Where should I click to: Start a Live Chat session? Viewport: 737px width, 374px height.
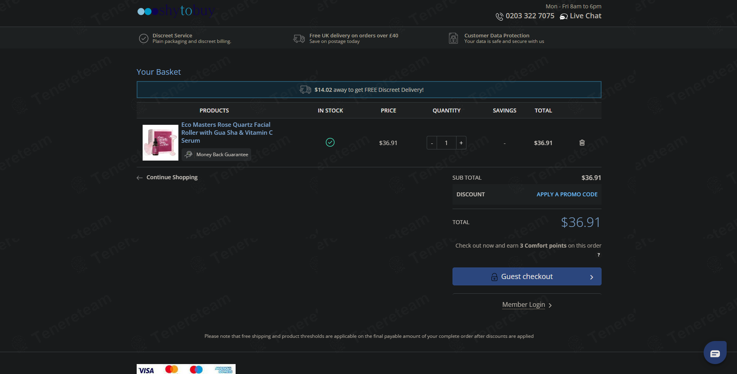[585, 16]
